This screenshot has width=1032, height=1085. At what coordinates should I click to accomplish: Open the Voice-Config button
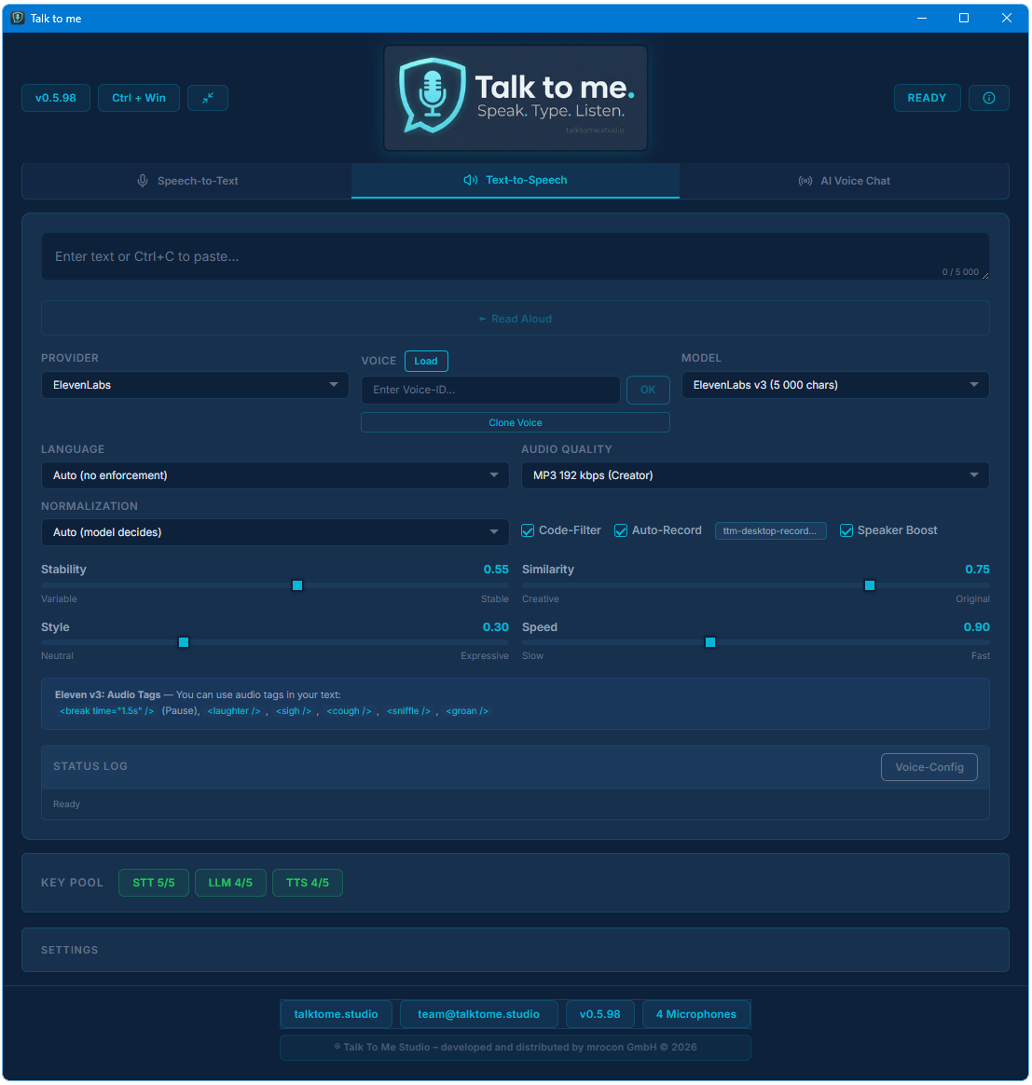(x=929, y=767)
